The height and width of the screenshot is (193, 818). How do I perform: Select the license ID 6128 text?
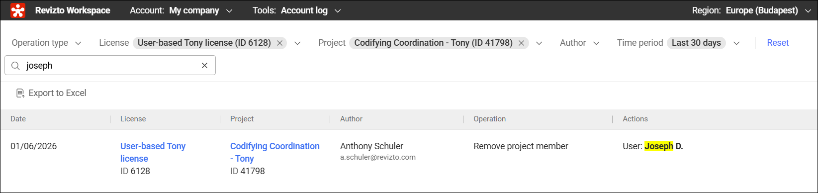135,171
